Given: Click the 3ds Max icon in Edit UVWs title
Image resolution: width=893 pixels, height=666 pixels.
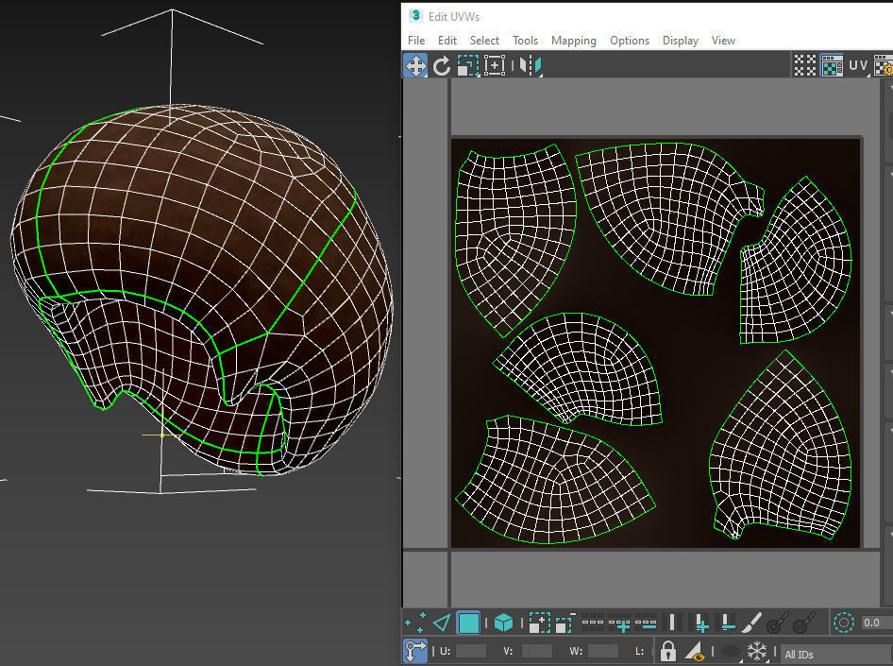Looking at the screenshot, I should point(415,16).
